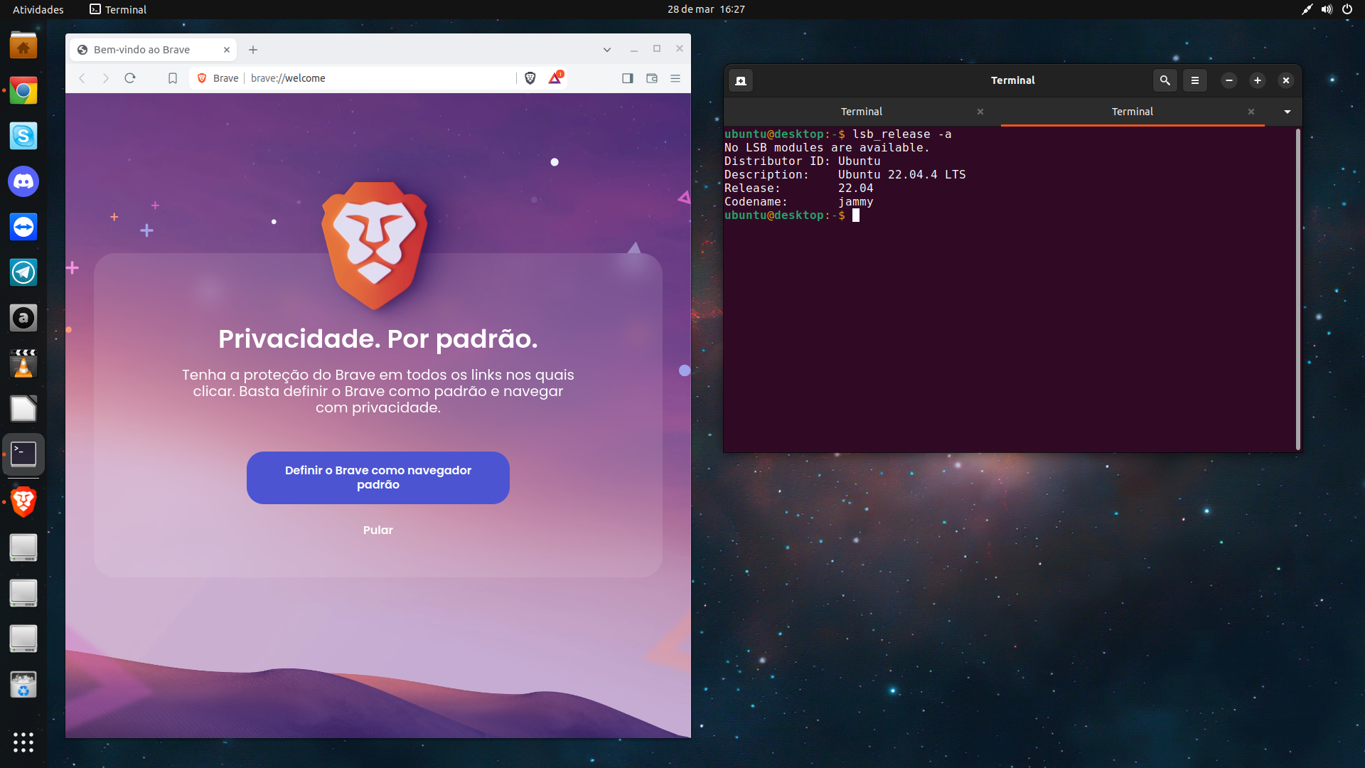
Task: Launch Google Chrome from the dock
Action: 23,91
